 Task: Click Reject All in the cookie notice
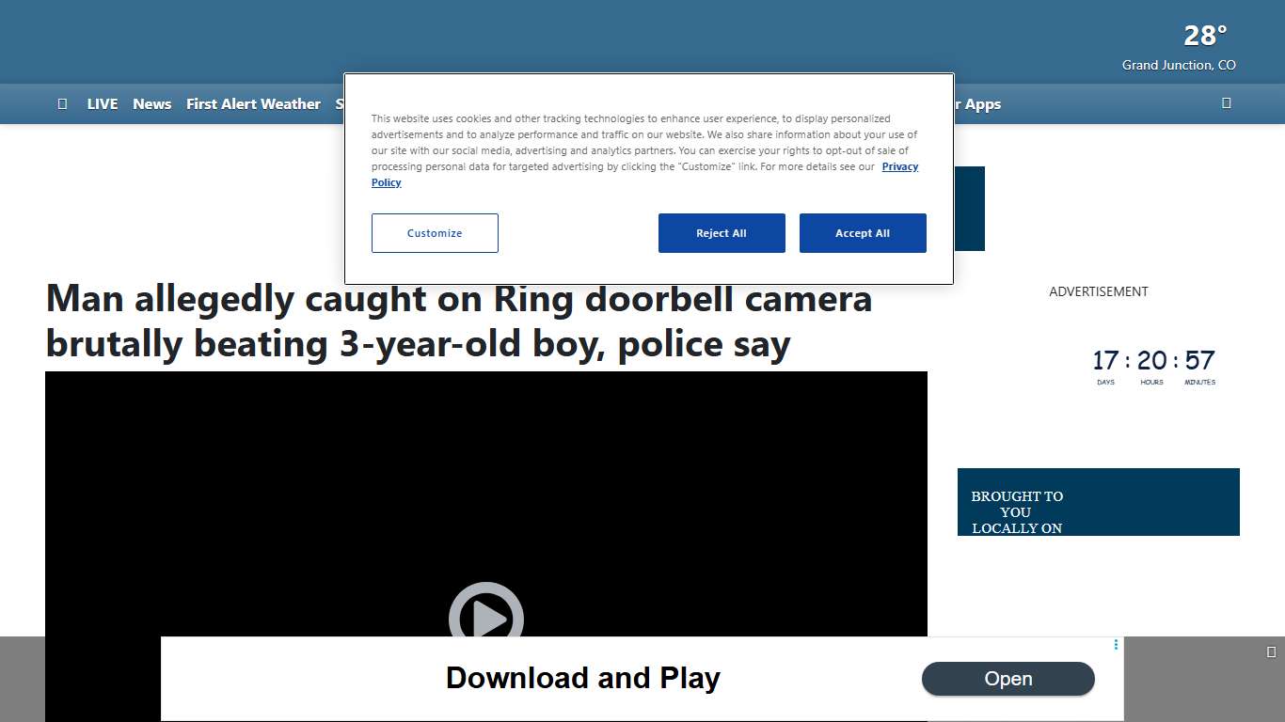[x=722, y=232]
